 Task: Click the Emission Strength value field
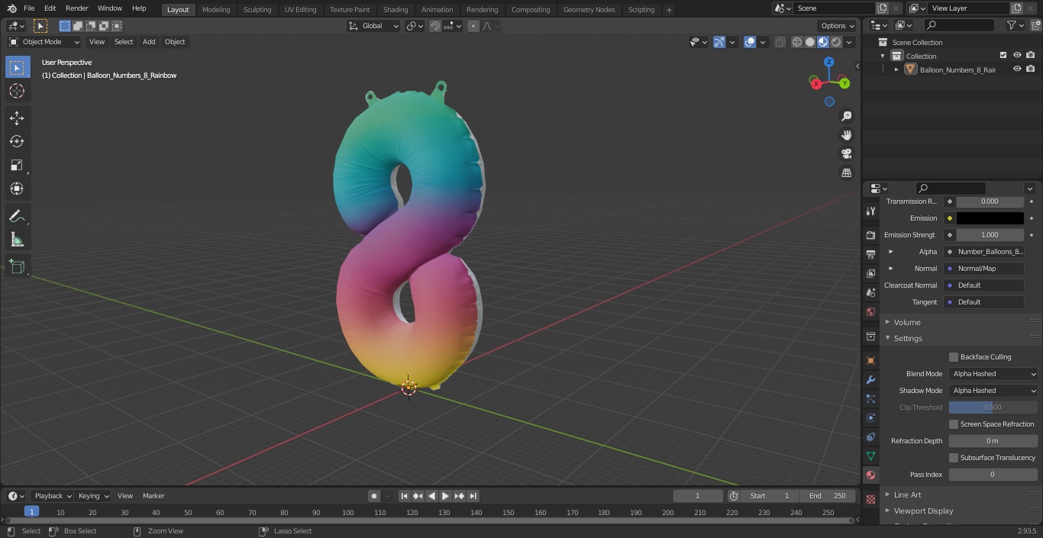[990, 235]
